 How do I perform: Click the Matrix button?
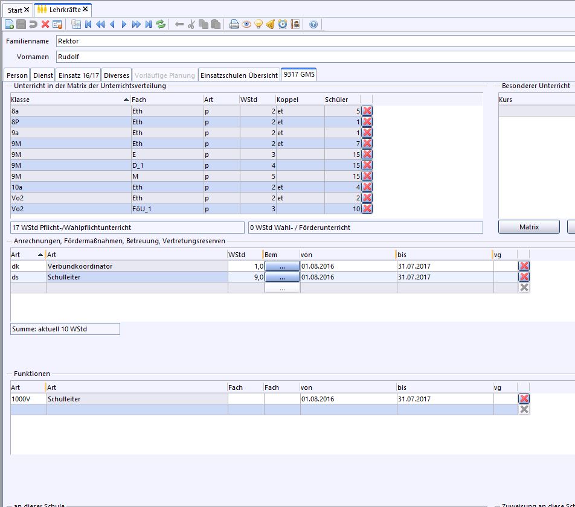coord(529,227)
